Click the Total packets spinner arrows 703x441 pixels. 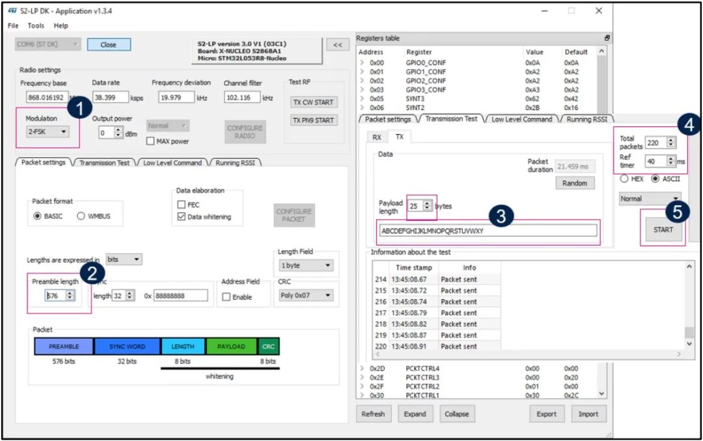pos(670,143)
